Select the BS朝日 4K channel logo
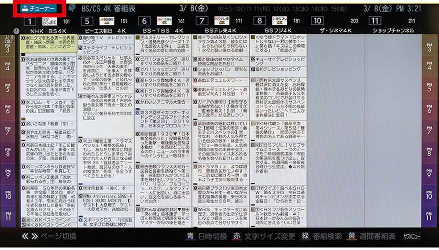Viewport: 439px width, 250px height. point(107,21)
